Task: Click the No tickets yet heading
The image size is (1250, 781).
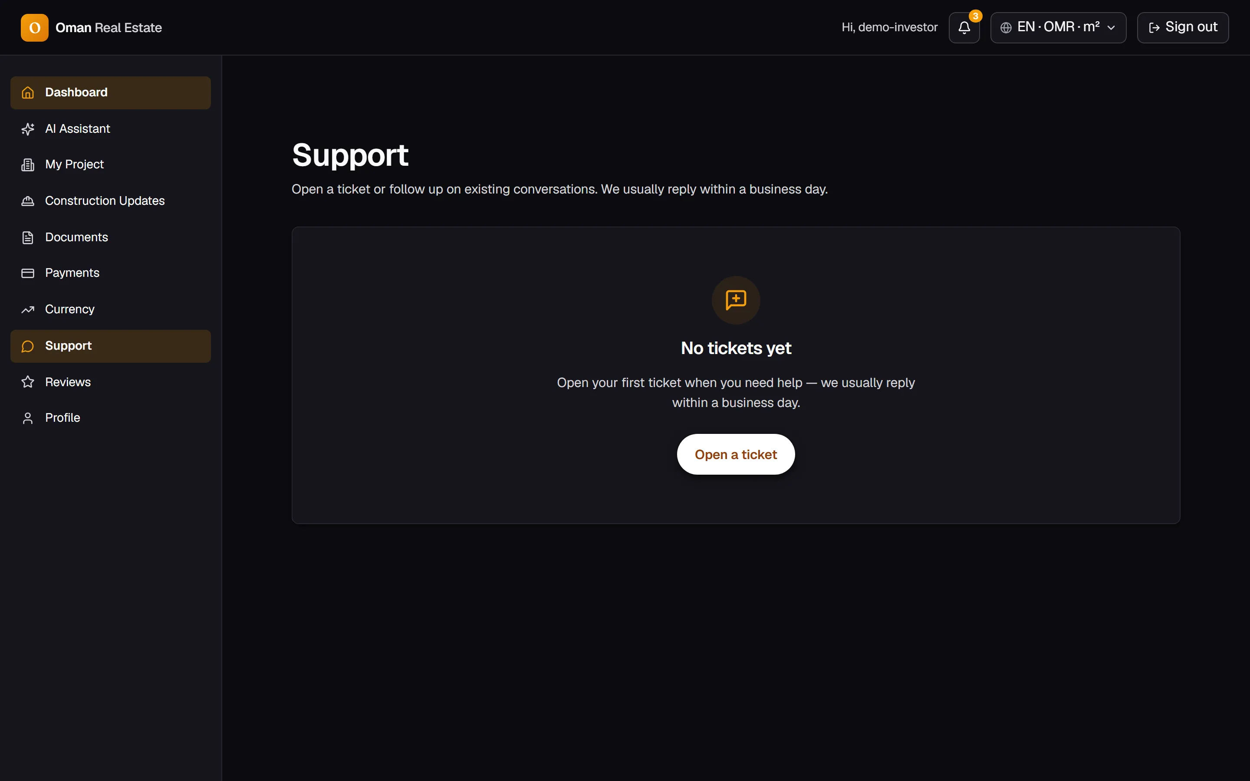Action: click(736, 348)
